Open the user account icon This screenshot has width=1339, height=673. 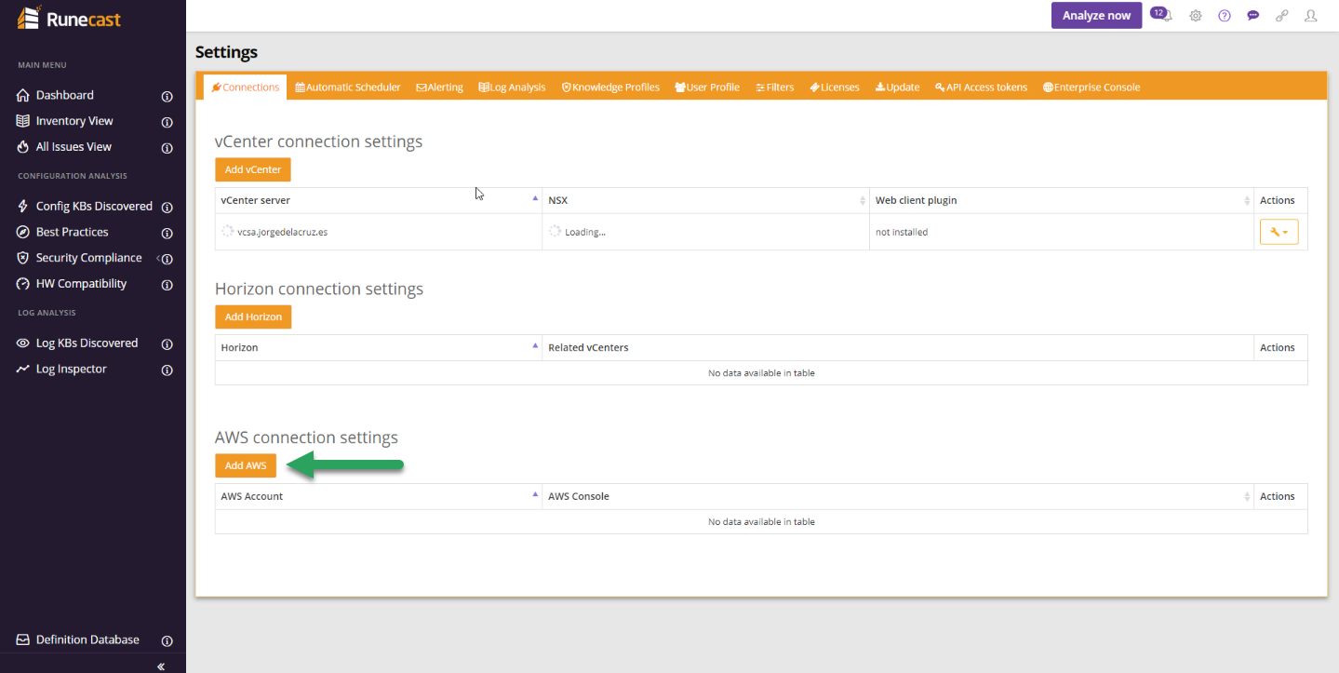(x=1311, y=16)
